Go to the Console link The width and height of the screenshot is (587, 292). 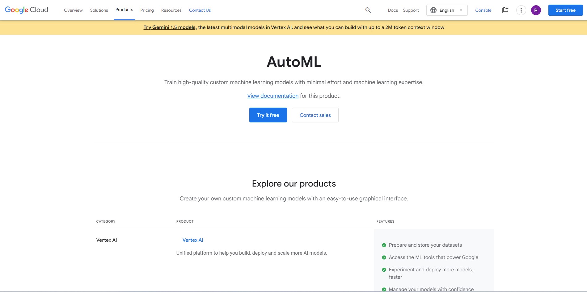pyautogui.click(x=483, y=10)
